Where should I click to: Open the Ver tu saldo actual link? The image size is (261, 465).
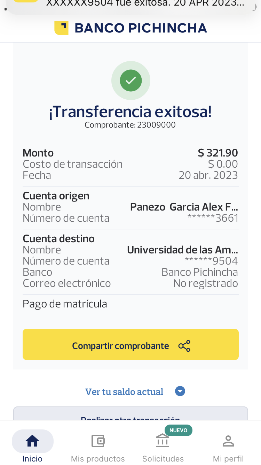(124, 392)
